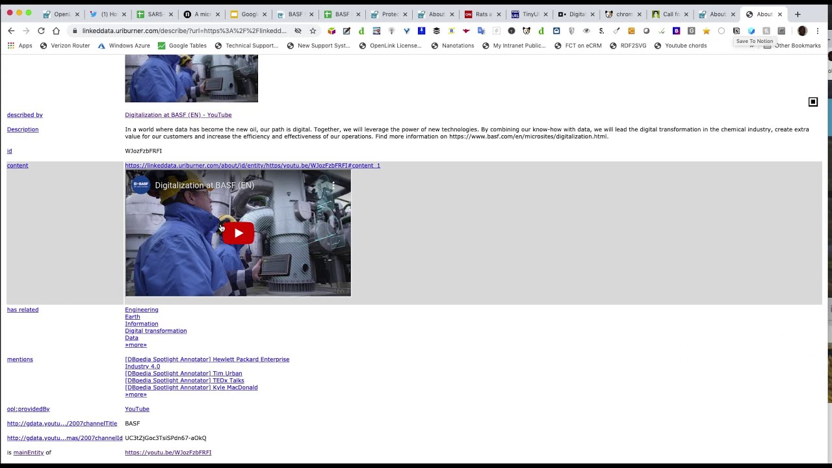Viewport: 832px width, 468px height.
Task: Click the 'has related' property link
Action: 23,310
